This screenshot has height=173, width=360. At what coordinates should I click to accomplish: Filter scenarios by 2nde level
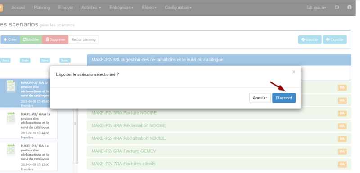[x=25, y=61]
